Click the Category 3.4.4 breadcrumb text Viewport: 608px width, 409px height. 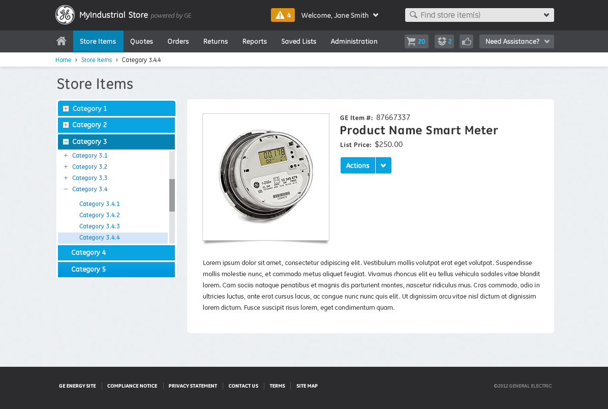[x=141, y=60]
